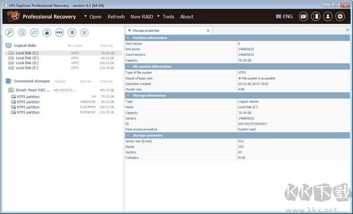353x214 pixels.
Task: Click the magnifier scan/explore icon
Action: click(x=9, y=32)
